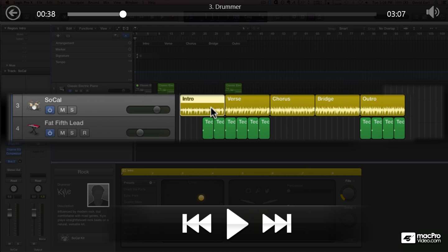Open the Functions menu in tracks area
The image size is (448, 252).
pyautogui.click(x=87, y=28)
